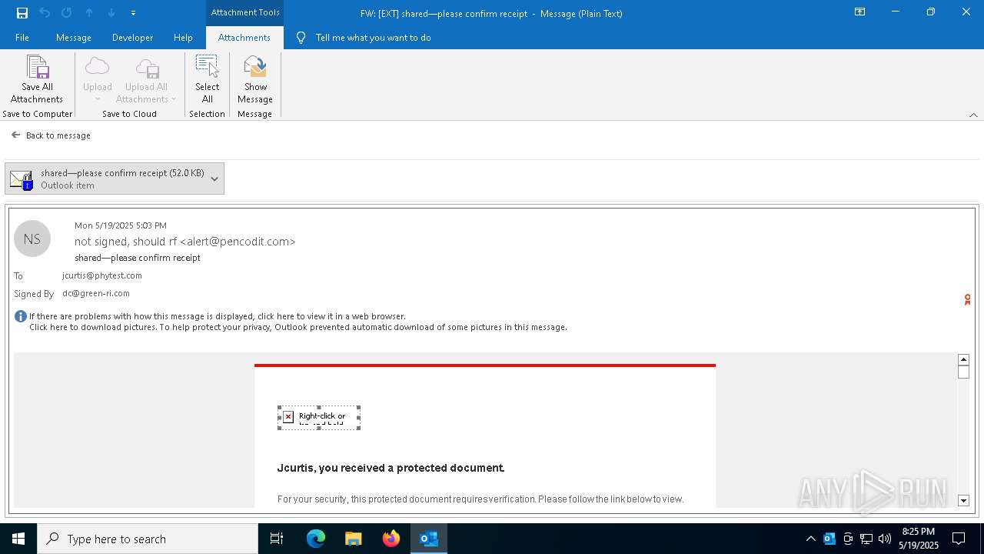Click Show Message button

[x=255, y=79]
